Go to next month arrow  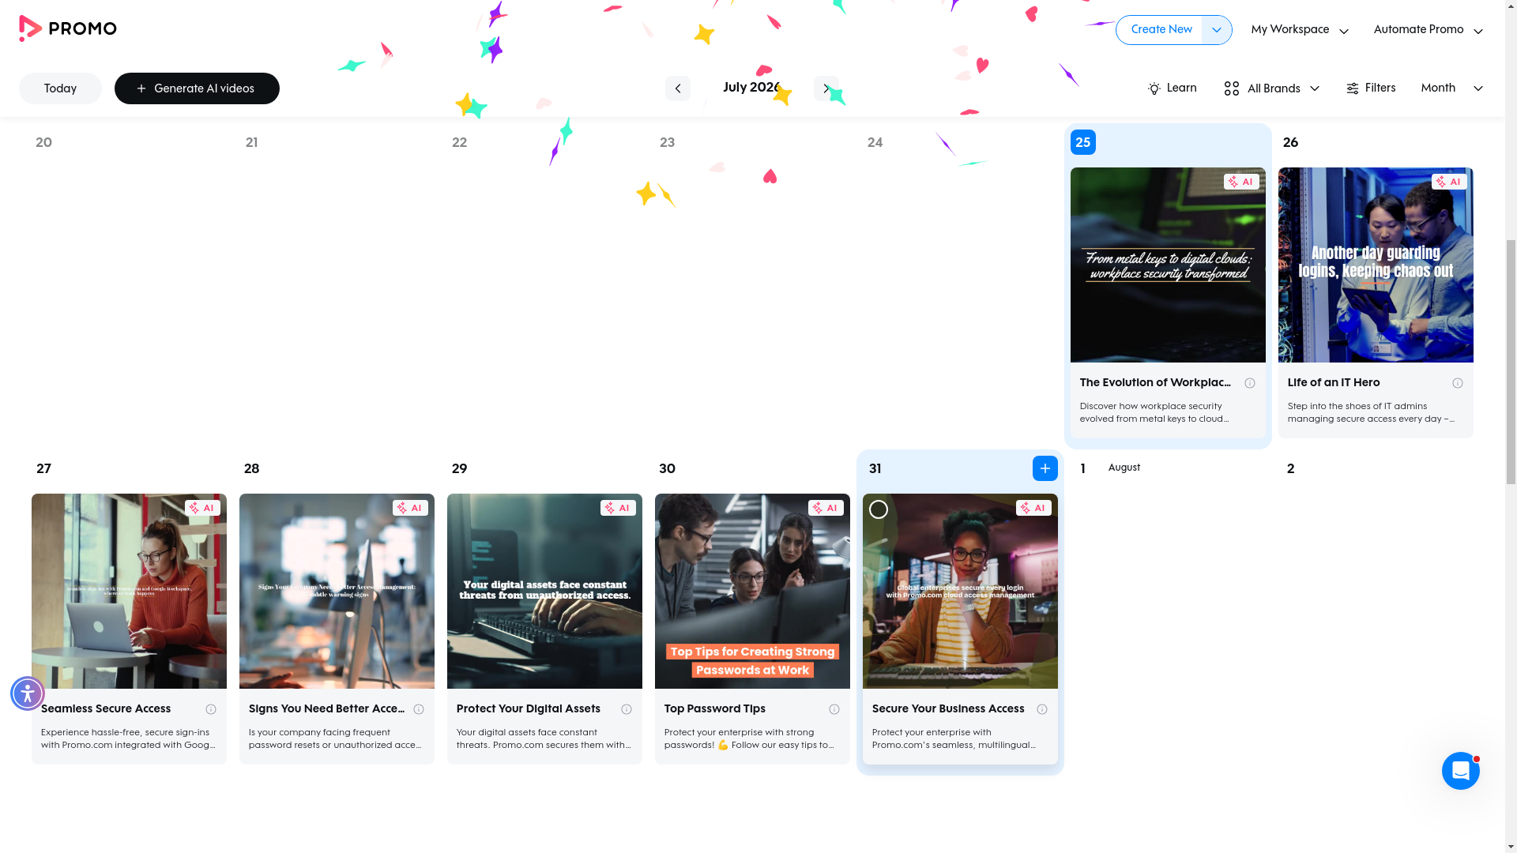tap(826, 88)
